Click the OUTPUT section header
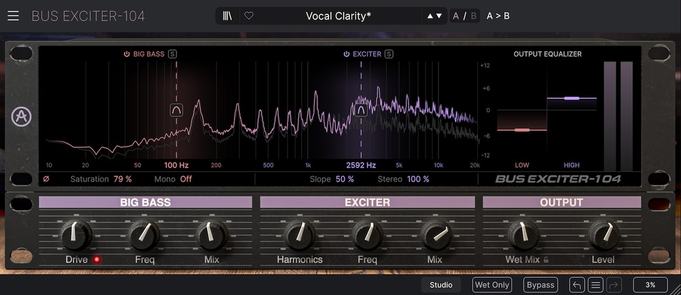The width and height of the screenshot is (681, 295). pyautogui.click(x=562, y=203)
